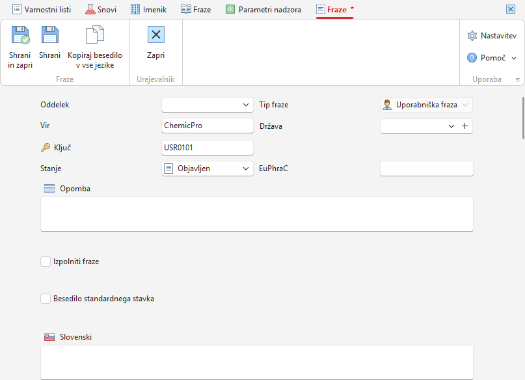
Task: Open Nastavitev settings gear
Action: point(472,36)
